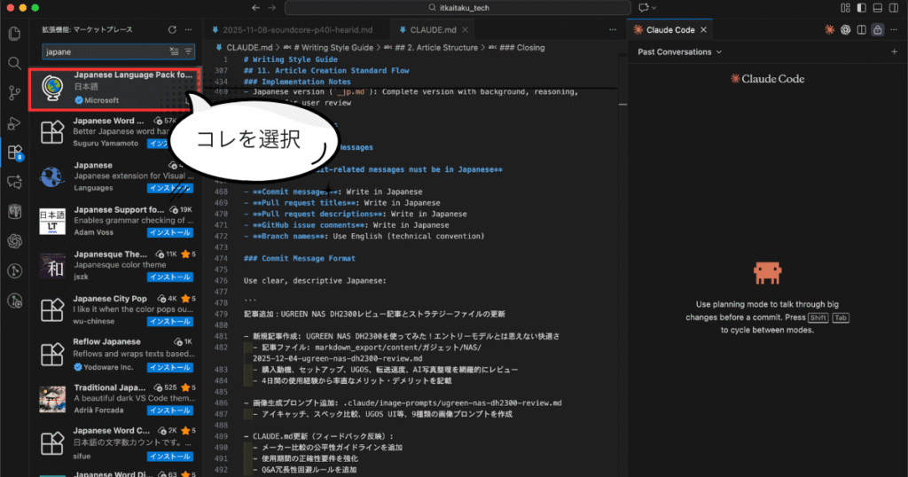908x477 pixels.
Task: Click the Claude Code pixel mascot image
Action: pos(767,273)
